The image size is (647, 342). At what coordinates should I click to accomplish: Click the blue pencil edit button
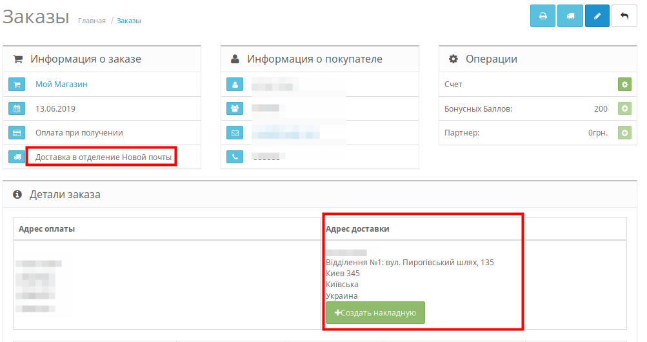point(597,16)
